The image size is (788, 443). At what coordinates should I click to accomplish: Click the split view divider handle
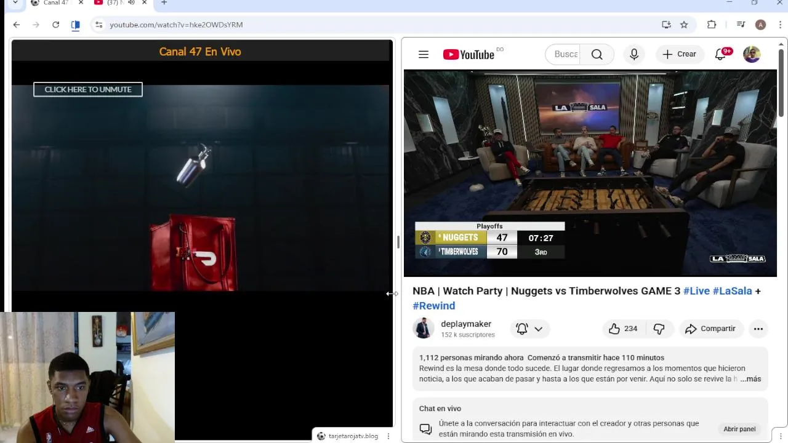click(x=397, y=242)
